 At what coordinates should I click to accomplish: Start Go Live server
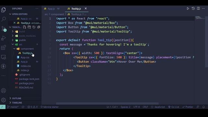point(174,107)
